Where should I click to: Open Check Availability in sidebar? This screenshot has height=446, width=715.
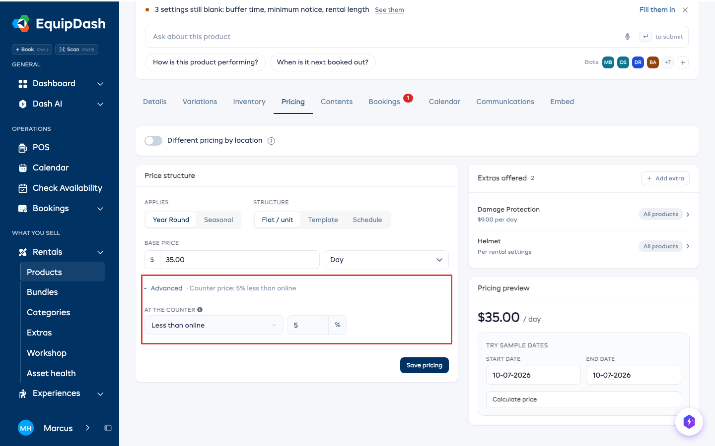pyautogui.click(x=60, y=188)
